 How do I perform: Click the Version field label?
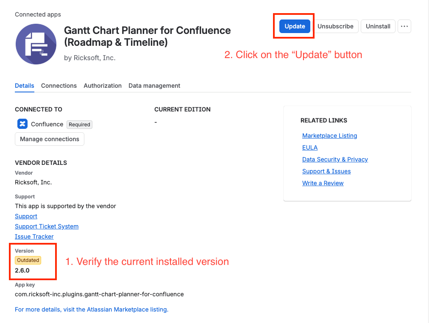tap(24, 251)
